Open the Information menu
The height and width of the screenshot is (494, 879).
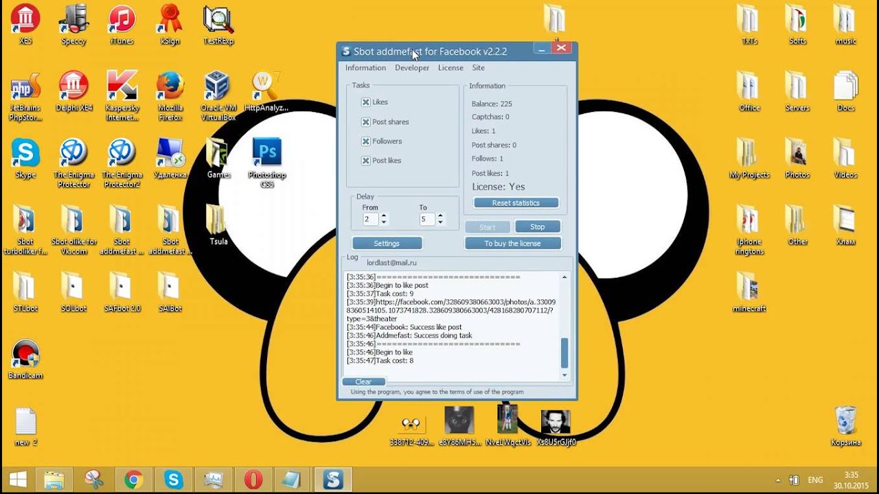coord(365,68)
